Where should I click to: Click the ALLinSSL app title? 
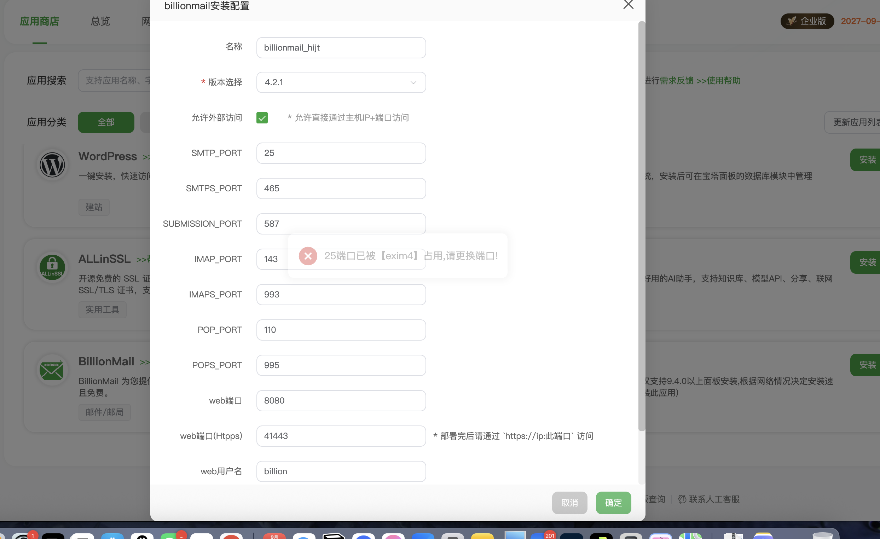[x=104, y=259]
